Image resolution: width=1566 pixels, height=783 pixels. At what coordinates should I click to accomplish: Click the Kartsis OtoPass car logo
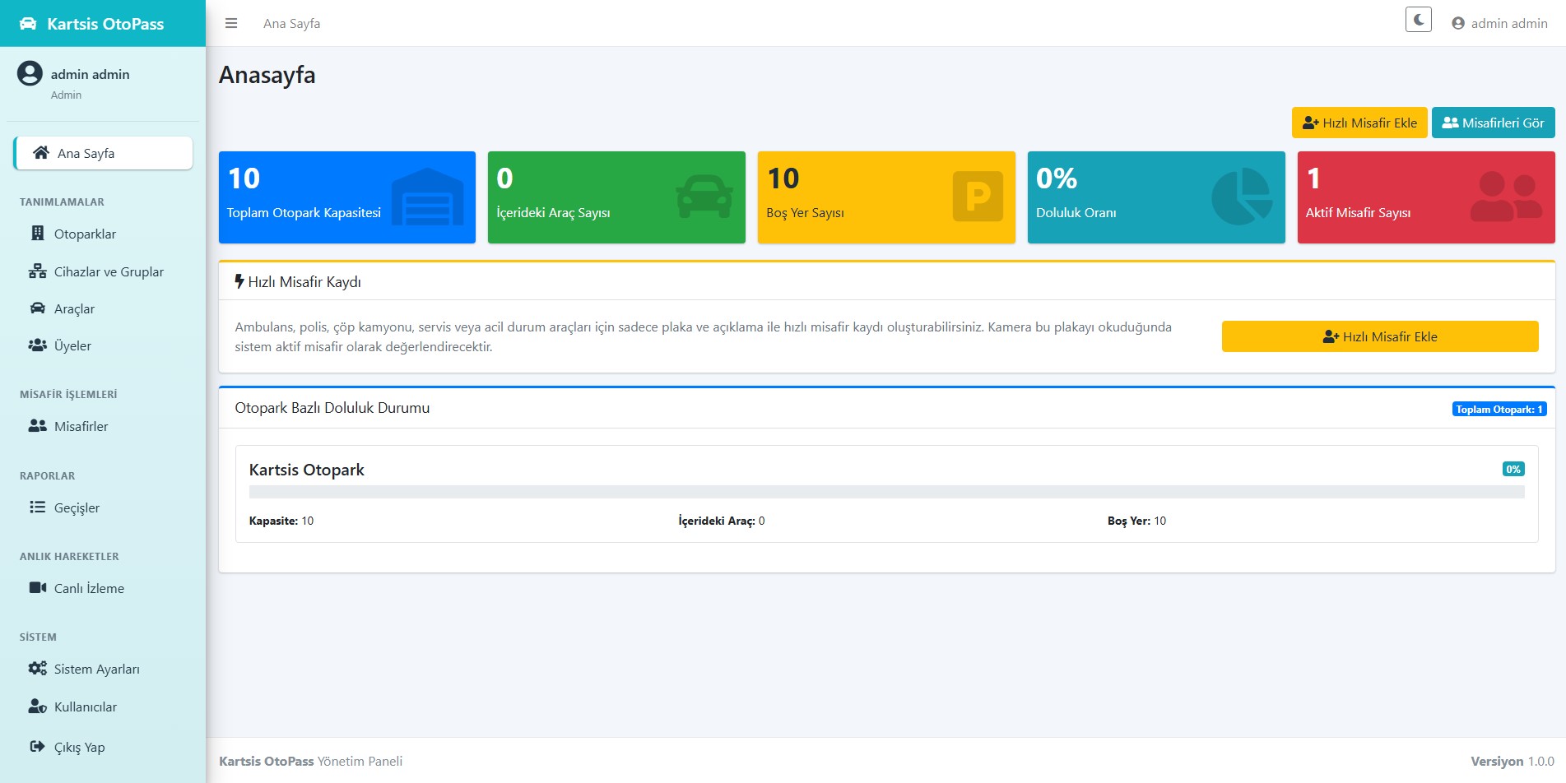[28, 23]
